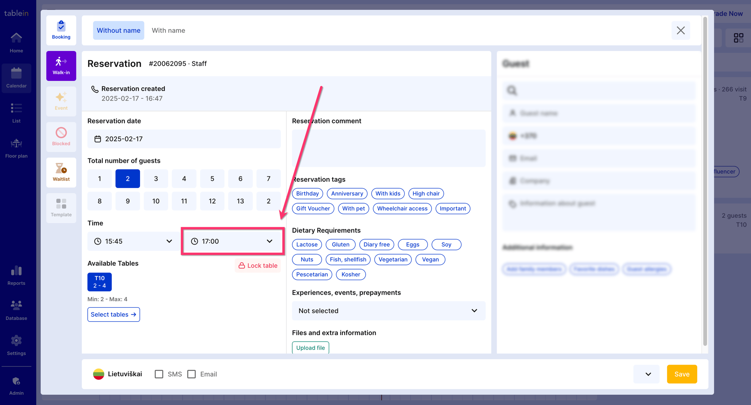
Task: Click the guest search magnifier icon
Action: (512, 90)
